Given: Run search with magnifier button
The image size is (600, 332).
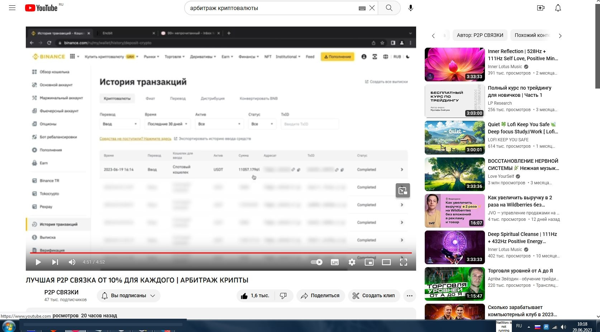Looking at the screenshot, I should (x=389, y=8).
